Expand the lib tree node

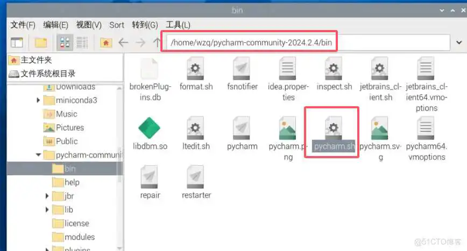click(47, 209)
